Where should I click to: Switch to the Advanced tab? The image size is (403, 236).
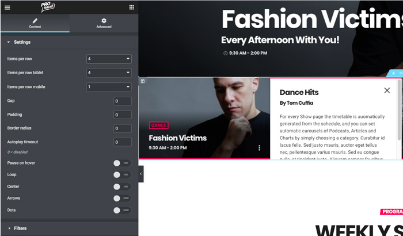pyautogui.click(x=104, y=23)
